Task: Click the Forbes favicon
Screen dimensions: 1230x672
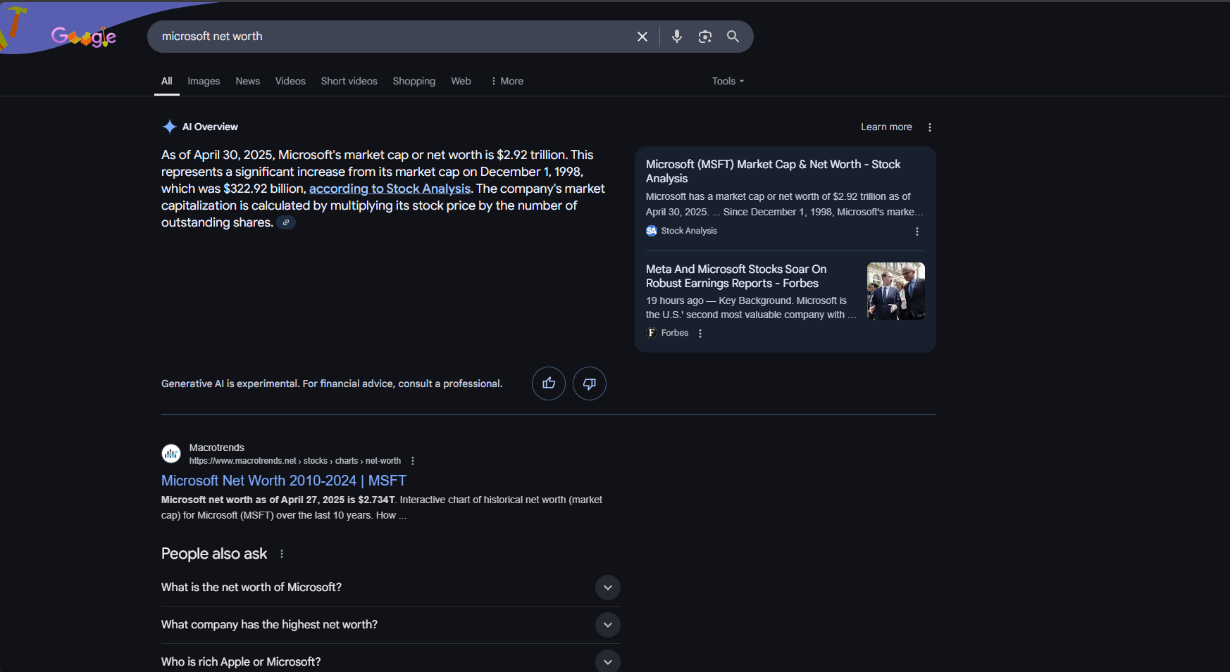Action: (x=652, y=333)
